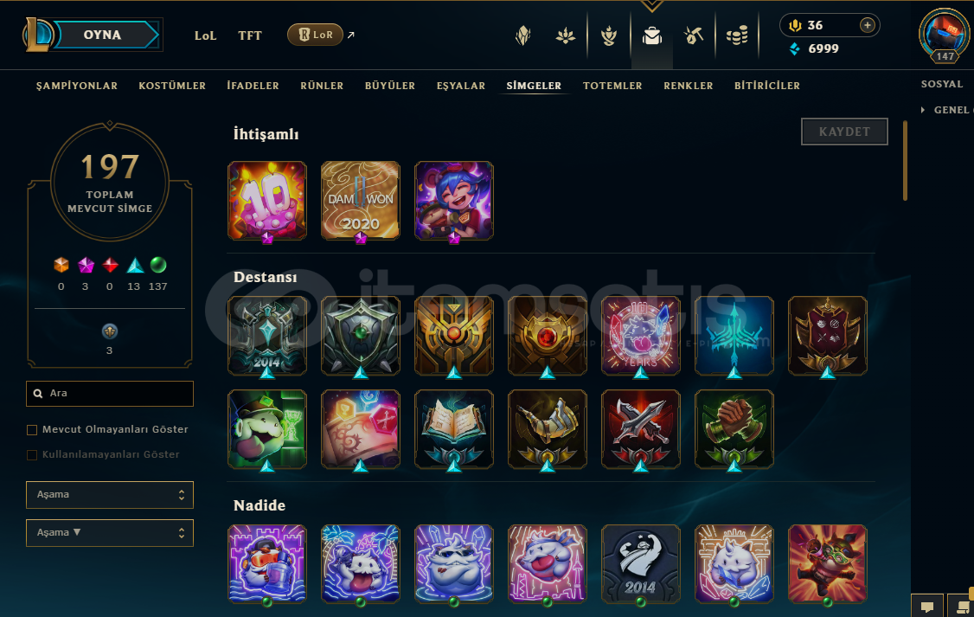The width and height of the screenshot is (974, 617).
Task: Open the first Aşama dropdown
Action: pyautogui.click(x=110, y=495)
